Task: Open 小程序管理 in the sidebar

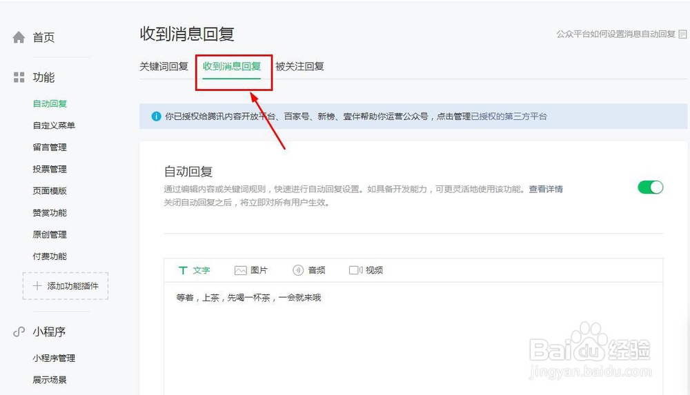Action: tap(54, 358)
